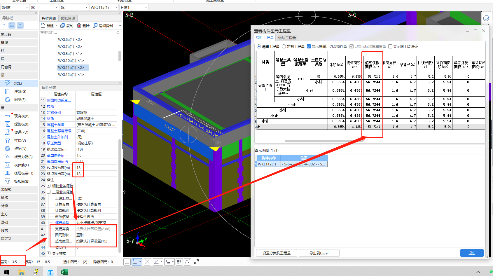Toggle the orthogonal mode icon in bottom toolbar

point(127,262)
